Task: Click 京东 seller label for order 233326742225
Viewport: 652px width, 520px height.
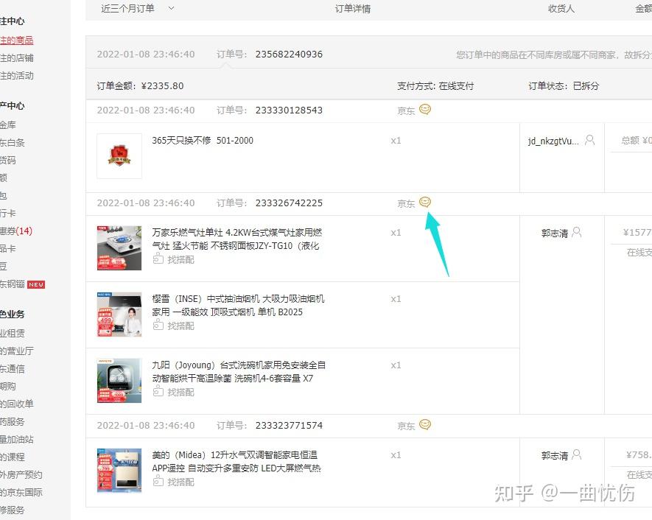Action: [406, 204]
